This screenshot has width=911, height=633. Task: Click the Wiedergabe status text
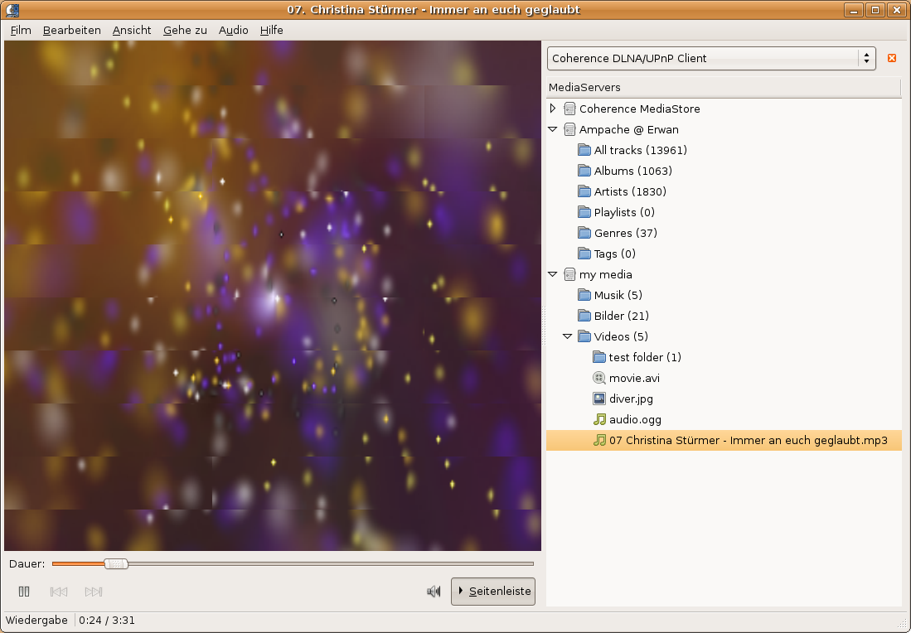[36, 621]
